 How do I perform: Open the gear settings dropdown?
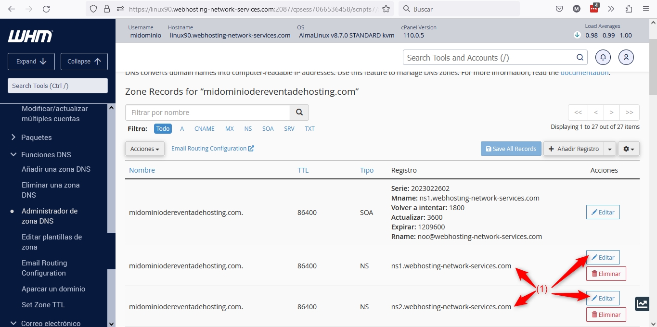pos(629,149)
